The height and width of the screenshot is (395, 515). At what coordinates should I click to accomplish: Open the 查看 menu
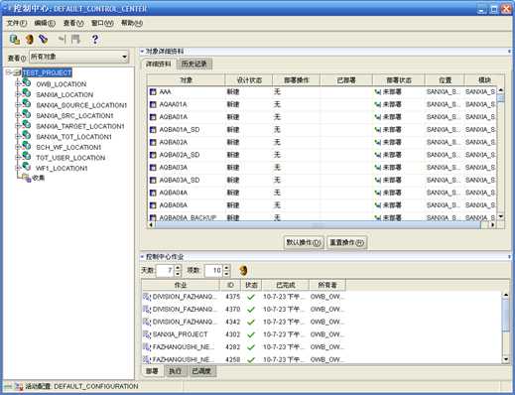[73, 23]
